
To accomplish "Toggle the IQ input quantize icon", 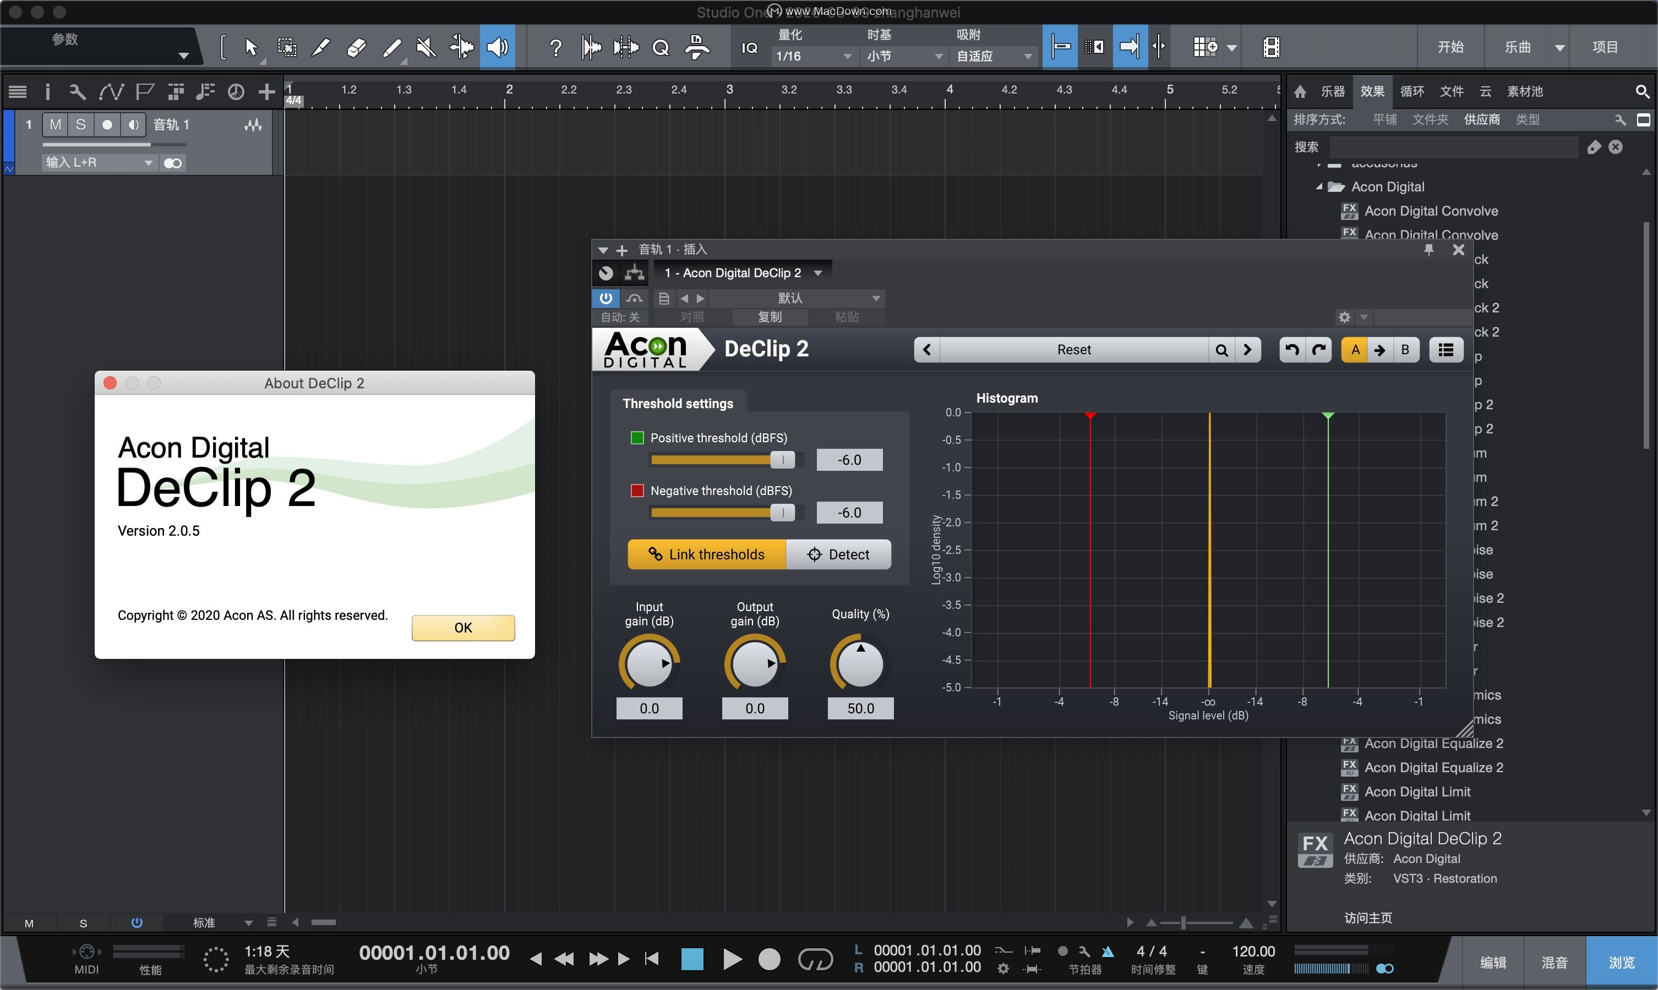I will pos(750,48).
